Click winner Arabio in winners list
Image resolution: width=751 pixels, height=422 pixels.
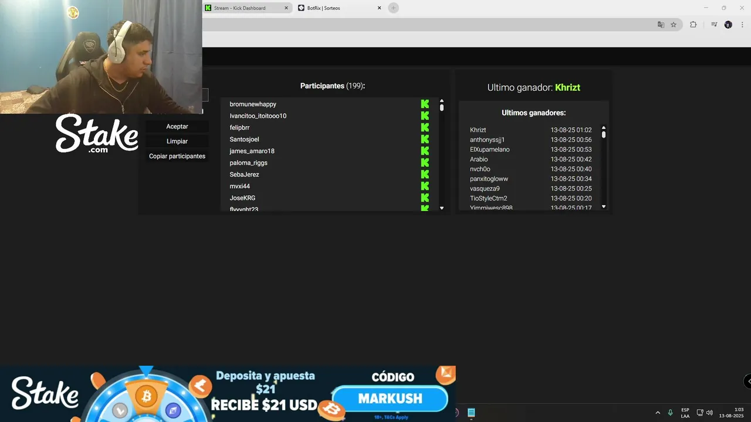click(479, 159)
